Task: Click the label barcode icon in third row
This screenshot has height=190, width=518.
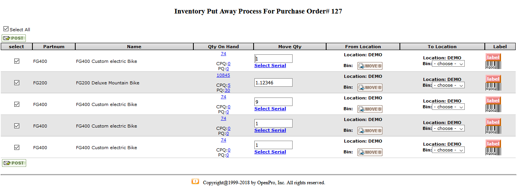Action: coord(493,104)
